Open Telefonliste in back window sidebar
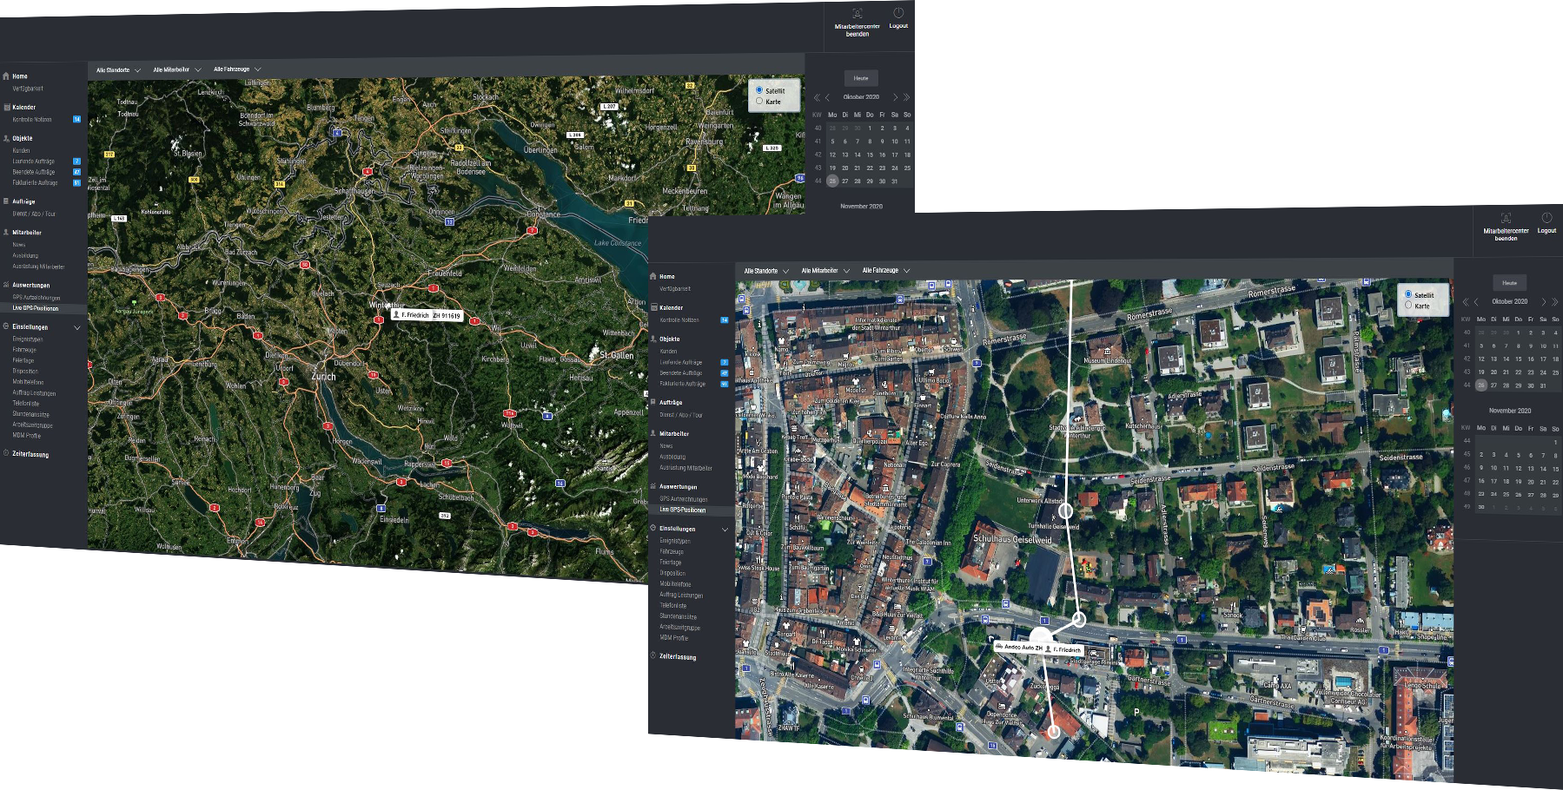1563x790 pixels. click(x=25, y=403)
